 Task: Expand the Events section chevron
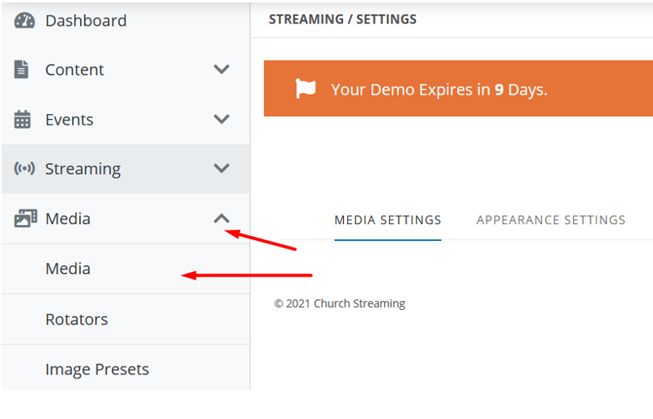pos(221,120)
